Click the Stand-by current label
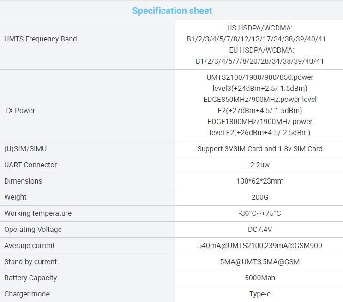The height and width of the screenshot is (302, 343). pyautogui.click(x=30, y=262)
